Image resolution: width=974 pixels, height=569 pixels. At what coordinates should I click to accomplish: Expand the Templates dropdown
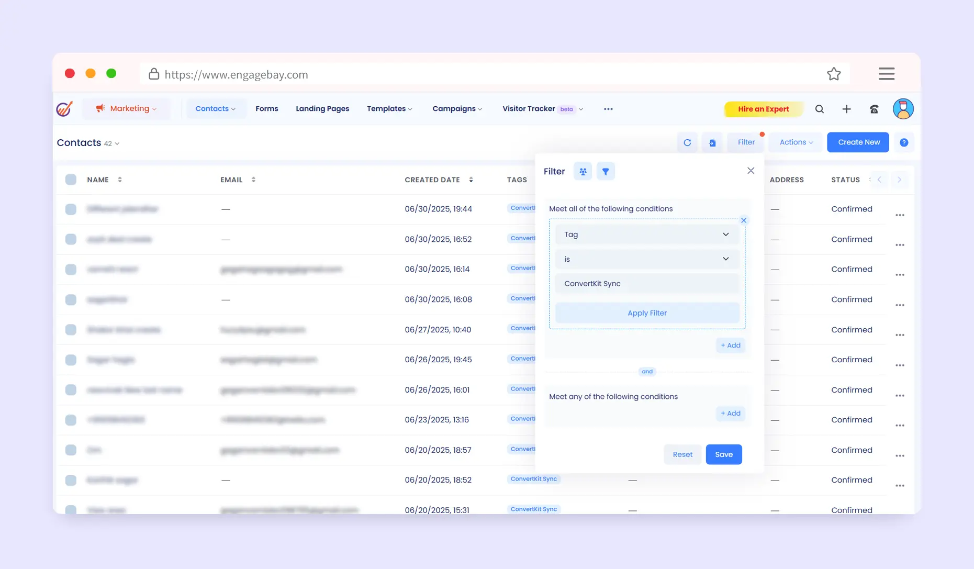[389, 109]
